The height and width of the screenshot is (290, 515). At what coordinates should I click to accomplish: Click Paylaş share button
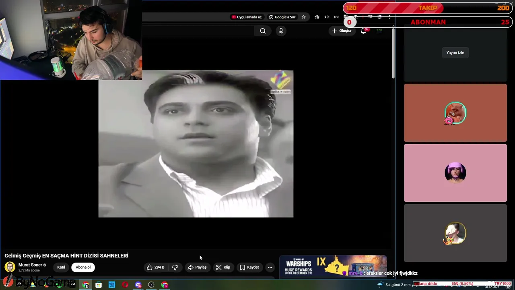[197, 267]
